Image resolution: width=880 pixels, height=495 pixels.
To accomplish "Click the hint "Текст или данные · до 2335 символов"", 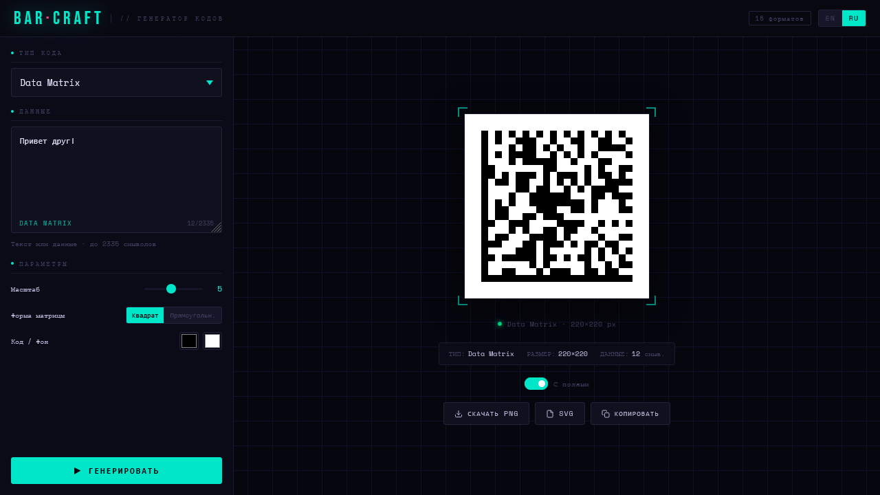I will [84, 244].
